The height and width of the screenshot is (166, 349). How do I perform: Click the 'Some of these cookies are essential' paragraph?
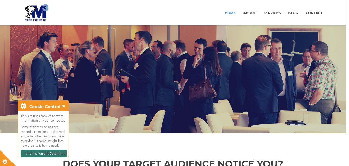click(43, 136)
